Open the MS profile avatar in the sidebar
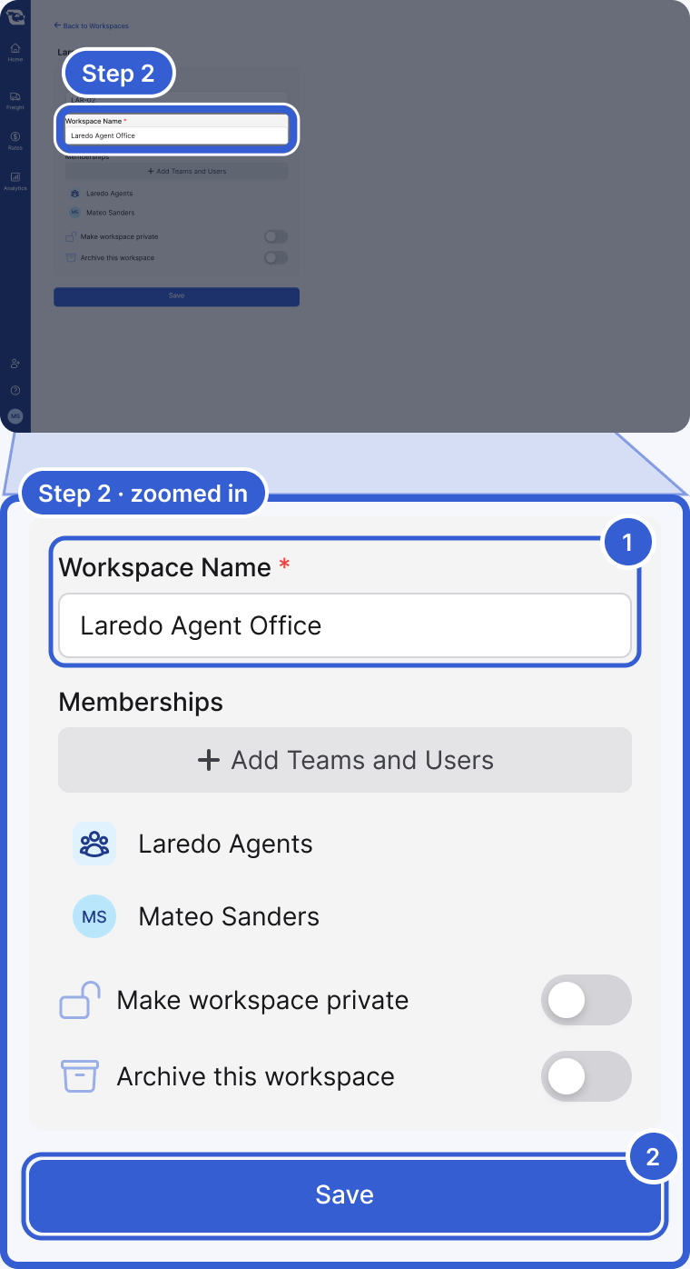 coord(15,416)
